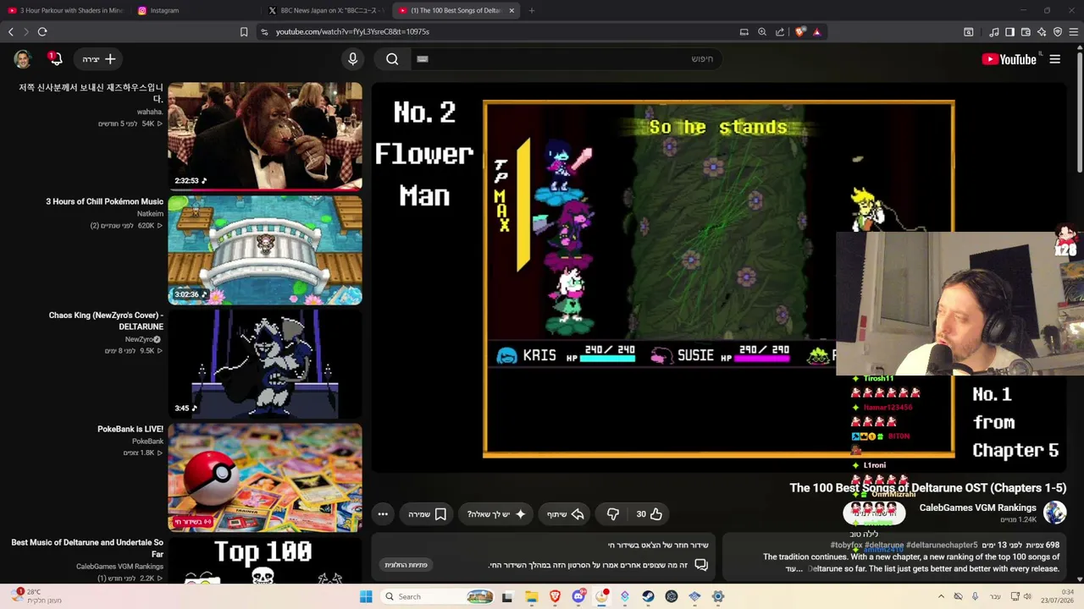Click the Windows taskbar Search box
The image size is (1084, 609).
click(437, 596)
